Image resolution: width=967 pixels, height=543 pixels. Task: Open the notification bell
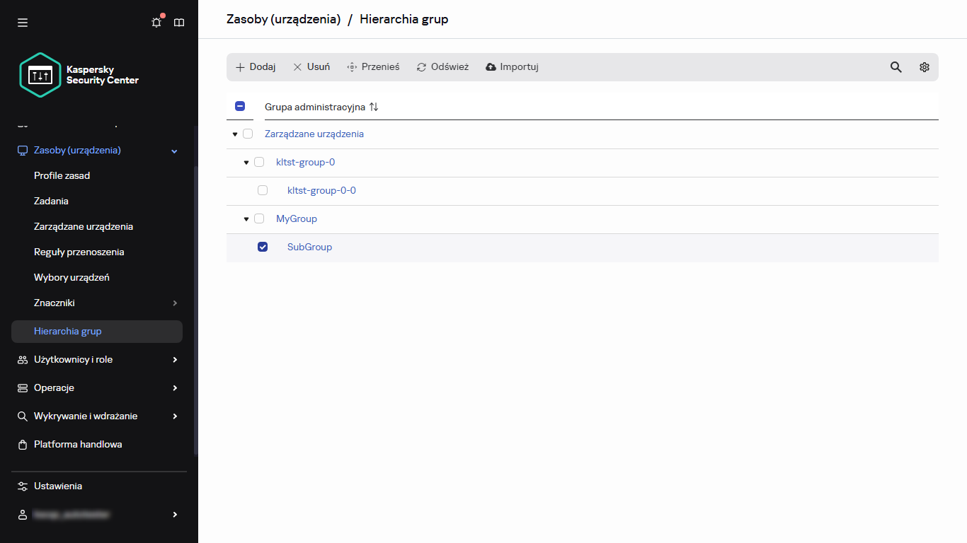(x=156, y=22)
